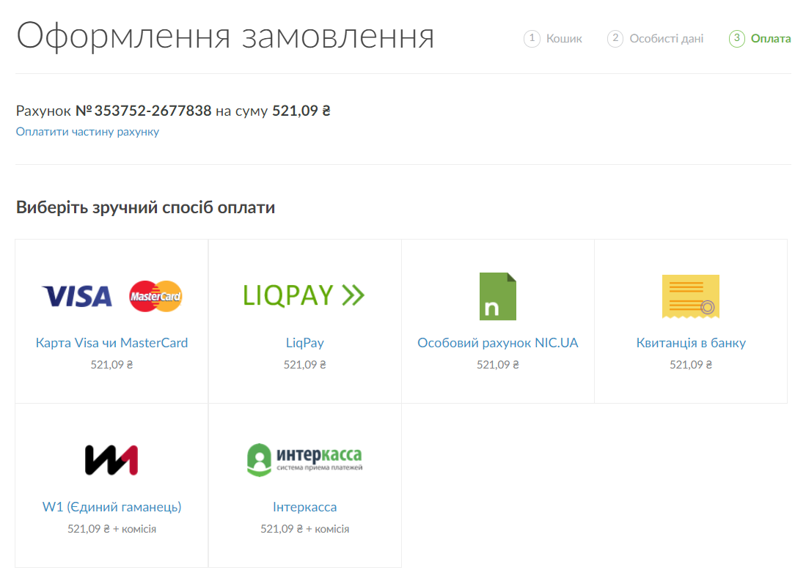
Task: Click the MasterCard logo icon
Action: click(155, 296)
